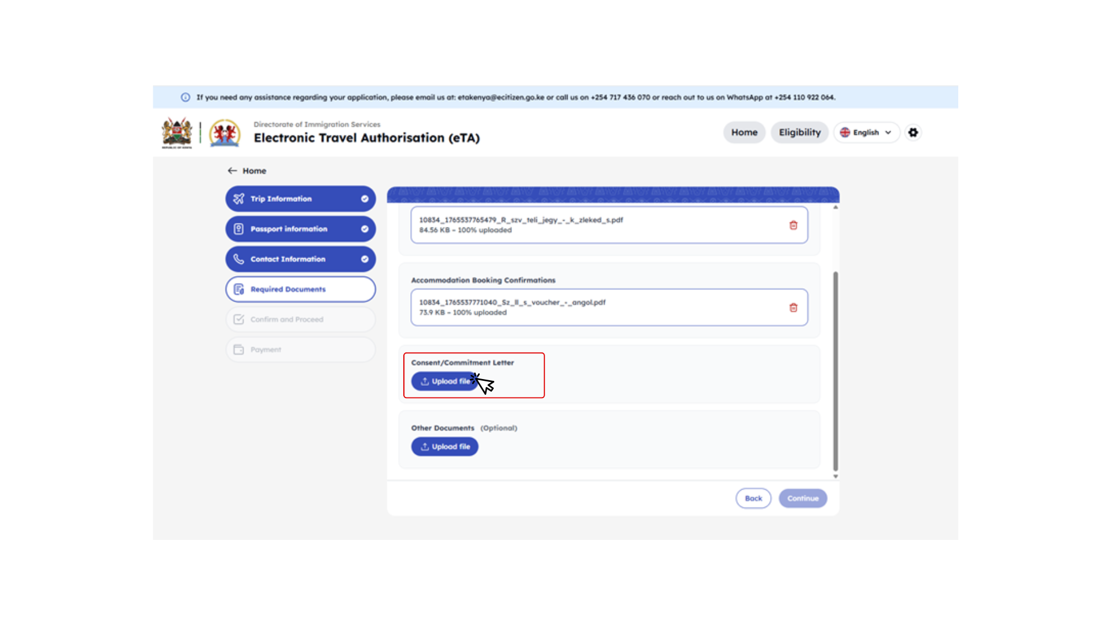Click the Back button

[x=753, y=498]
